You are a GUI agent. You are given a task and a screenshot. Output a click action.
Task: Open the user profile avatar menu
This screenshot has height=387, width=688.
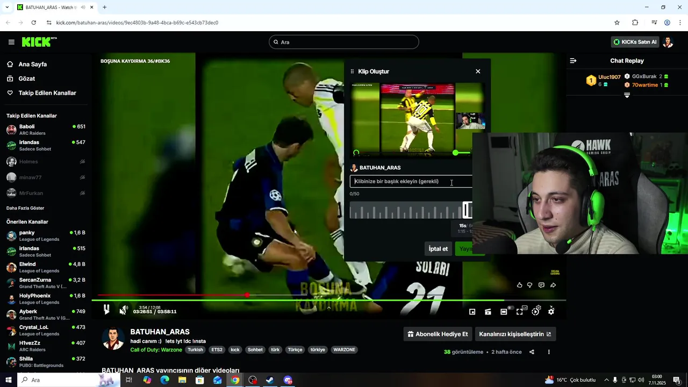point(668,42)
